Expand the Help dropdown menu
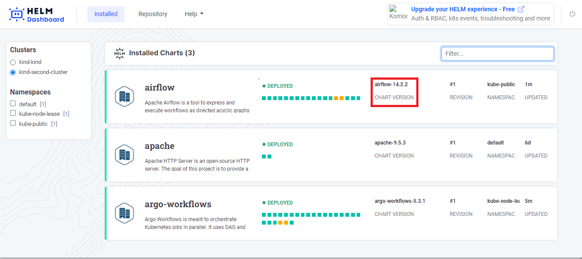 [x=194, y=14]
